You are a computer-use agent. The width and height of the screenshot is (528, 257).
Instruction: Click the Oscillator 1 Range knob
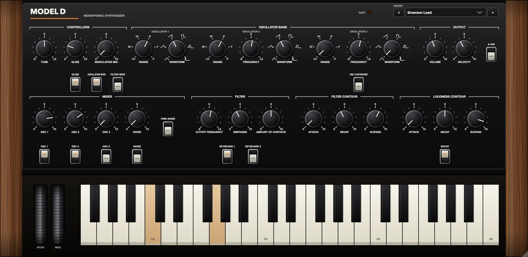point(144,49)
